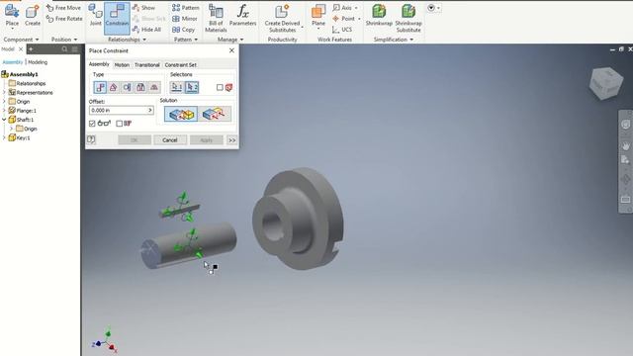Select the Symmetry constraint type
Viewport: 633px width, 356px height.
click(x=154, y=87)
